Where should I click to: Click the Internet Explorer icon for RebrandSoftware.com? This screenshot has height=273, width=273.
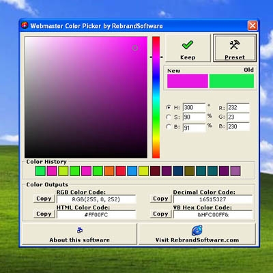197,230
